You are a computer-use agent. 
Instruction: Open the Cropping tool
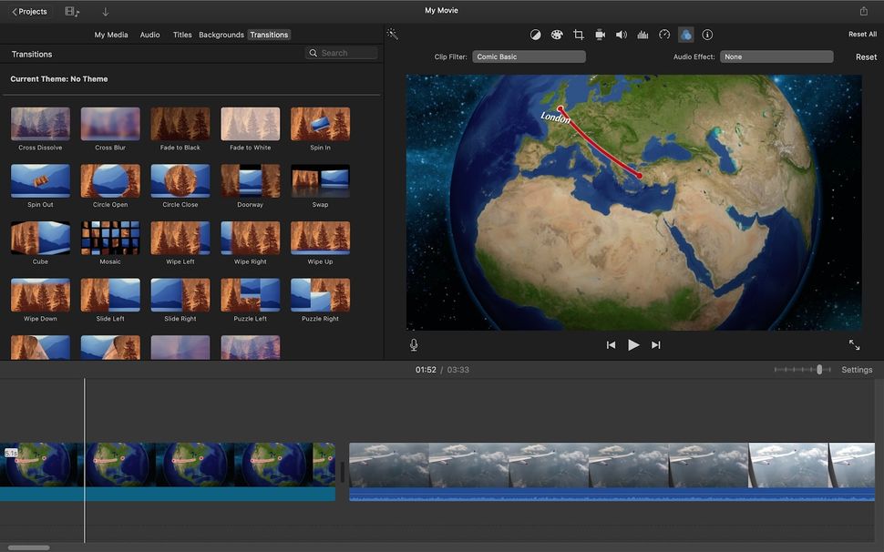coord(578,34)
